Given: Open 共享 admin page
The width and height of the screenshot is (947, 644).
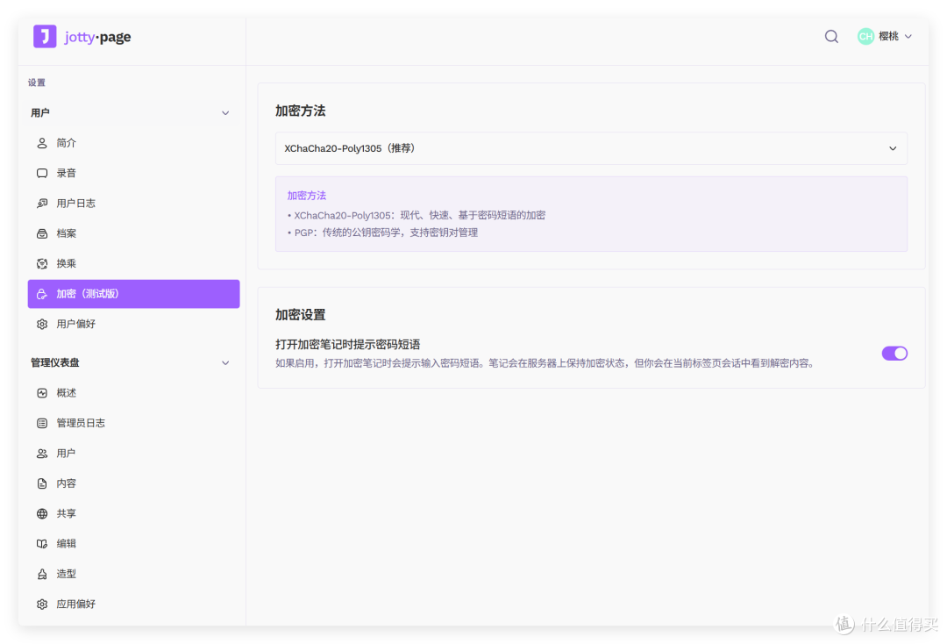Looking at the screenshot, I should (133, 514).
